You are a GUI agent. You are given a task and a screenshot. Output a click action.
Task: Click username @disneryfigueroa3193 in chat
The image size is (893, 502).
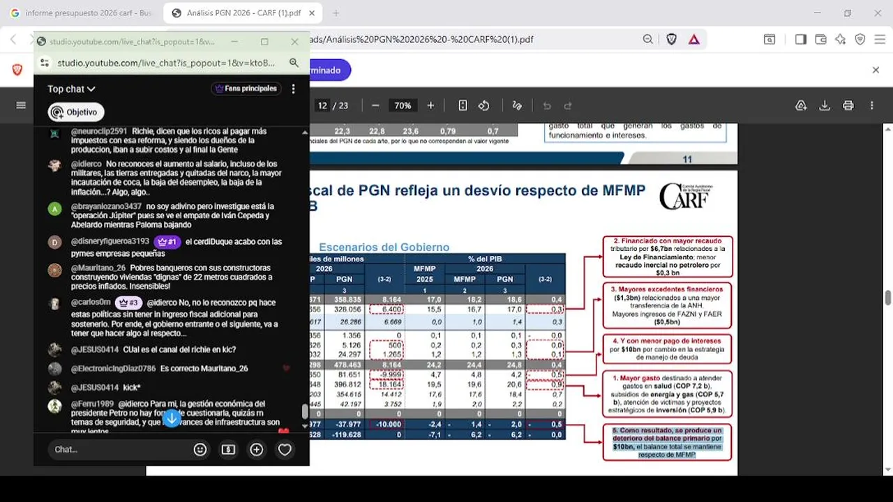click(110, 241)
